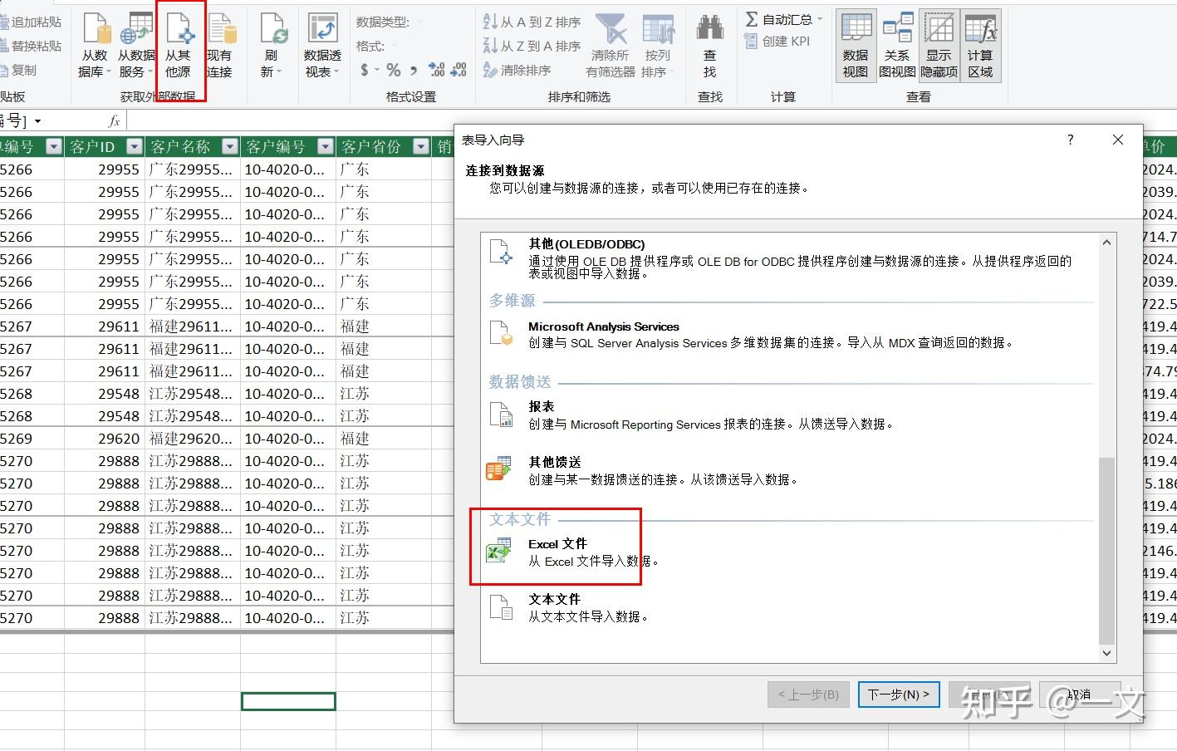The image size is (1177, 751).
Task: Click the 下一步(N) button in the wizard
Action: [898, 695]
